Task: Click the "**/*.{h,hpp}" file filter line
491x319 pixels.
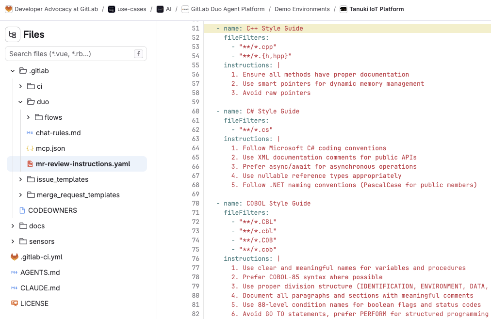Action: tap(262, 56)
